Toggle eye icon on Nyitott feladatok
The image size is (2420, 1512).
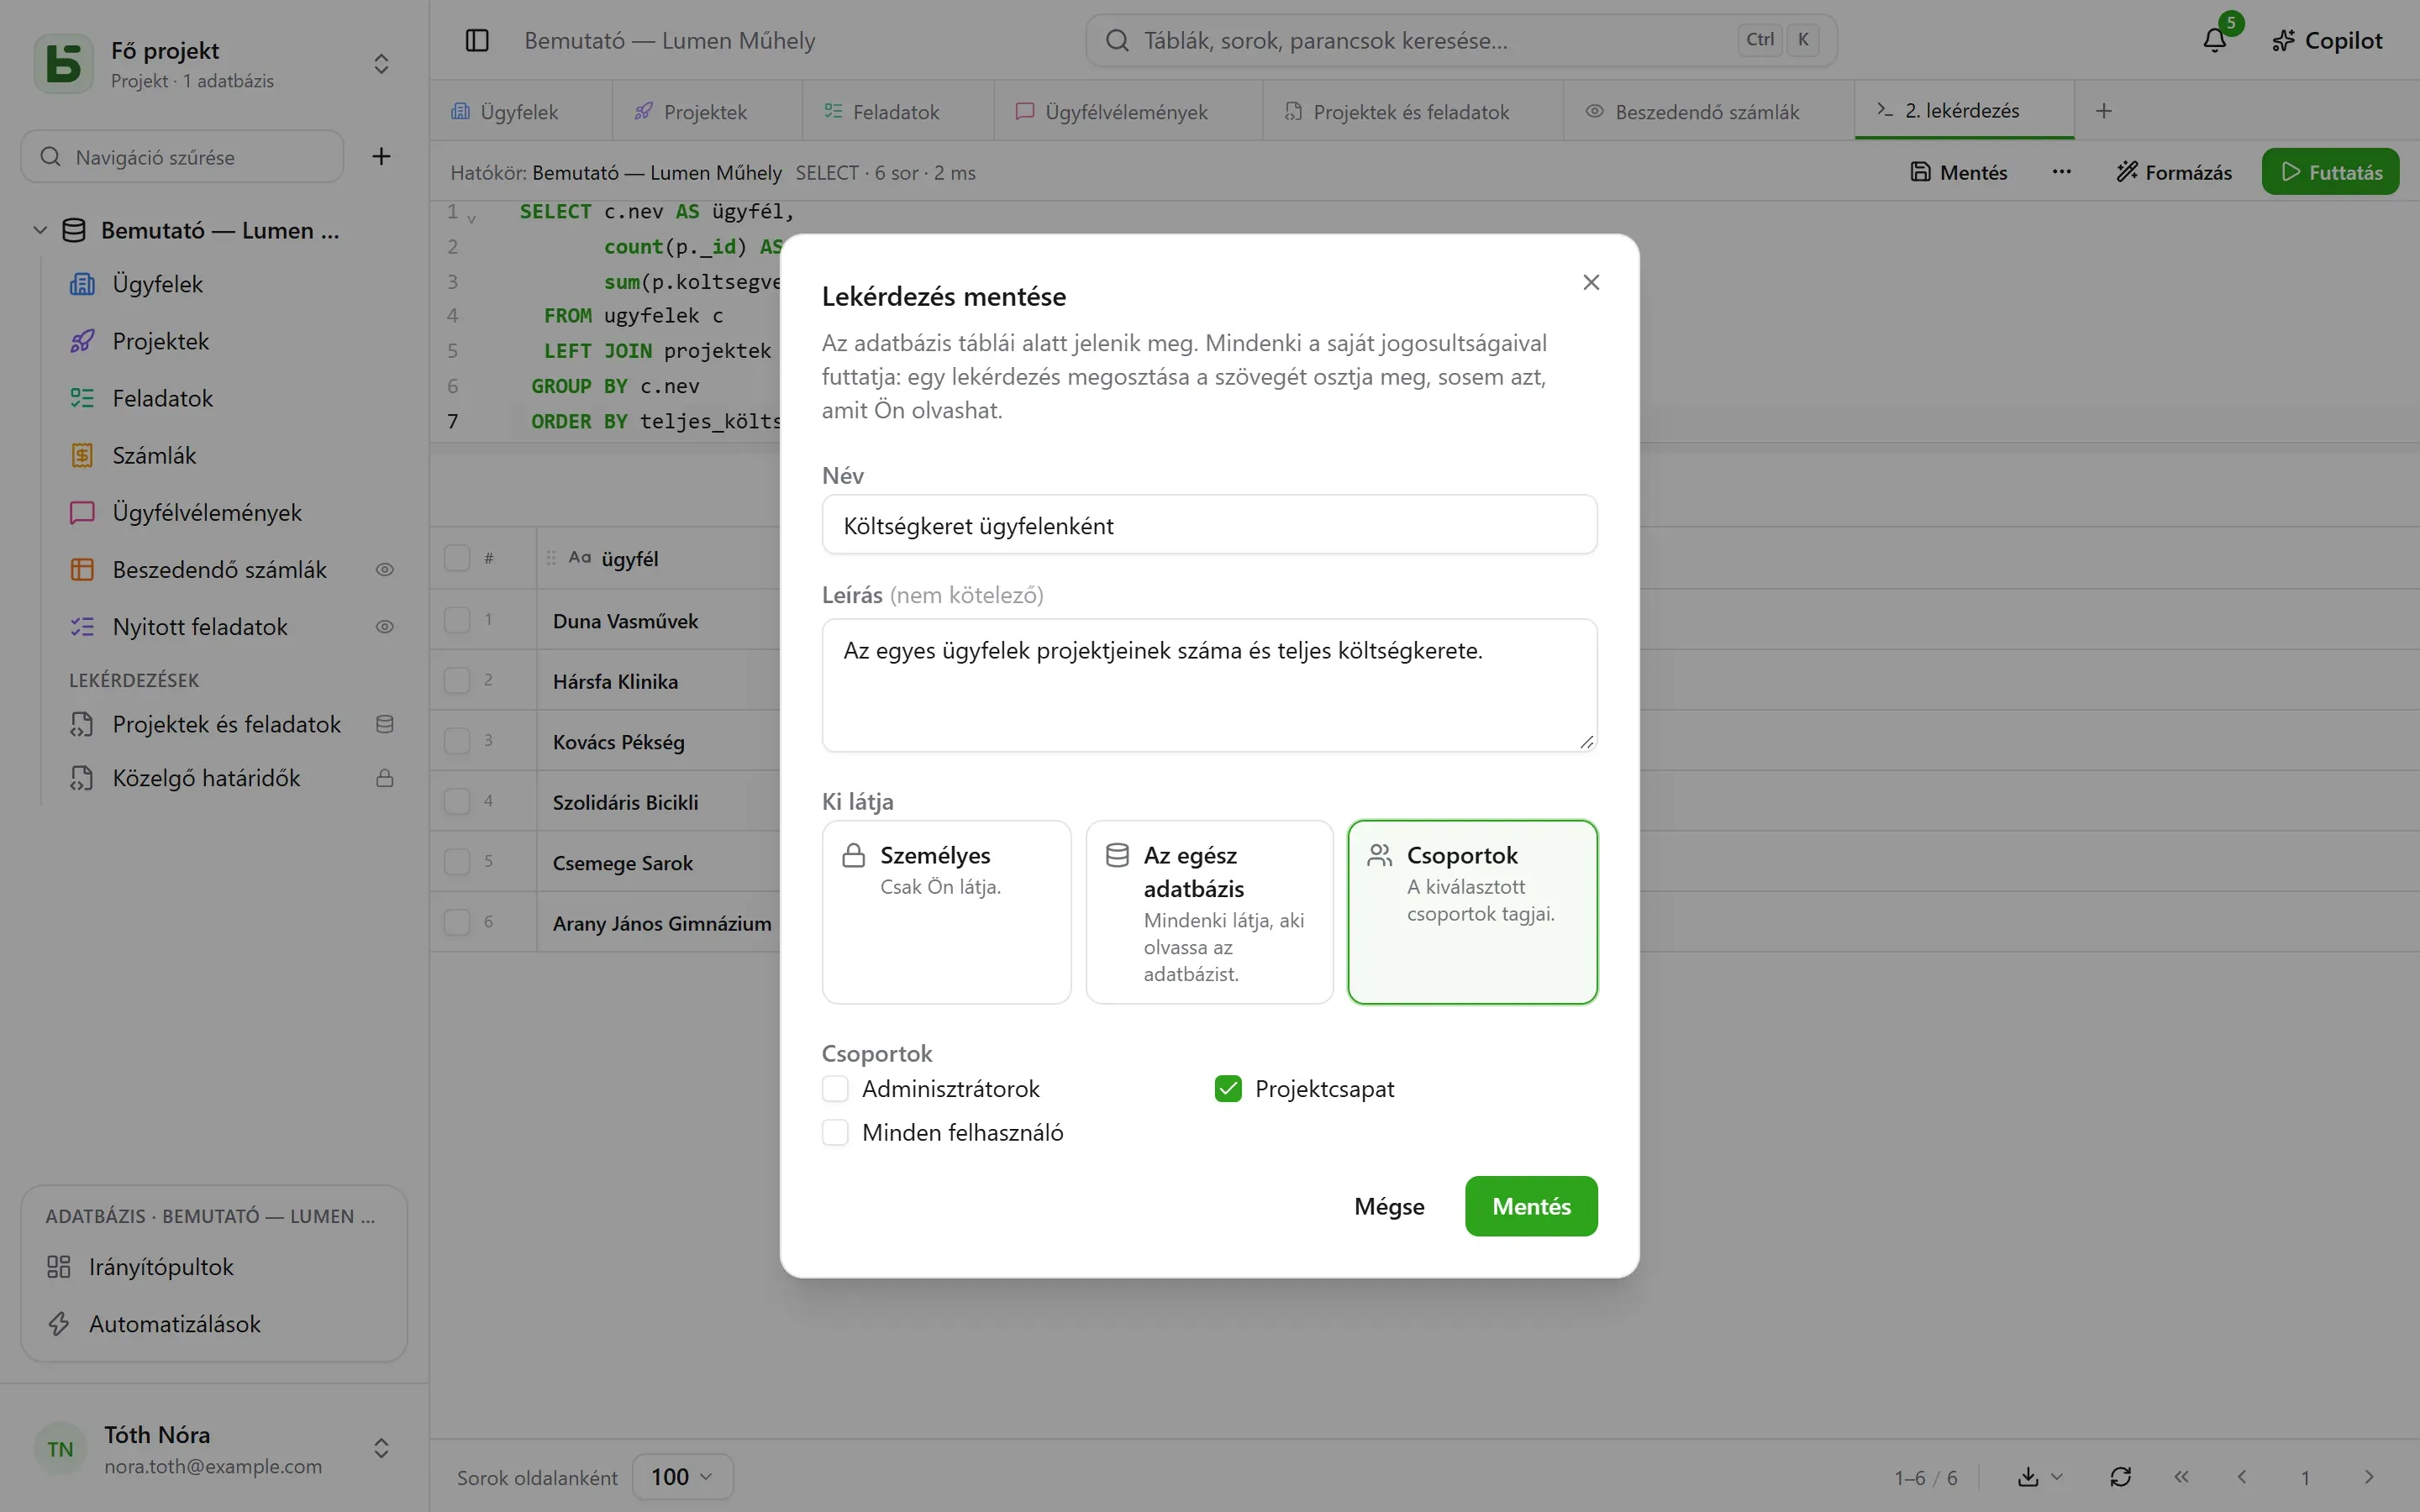(x=384, y=626)
